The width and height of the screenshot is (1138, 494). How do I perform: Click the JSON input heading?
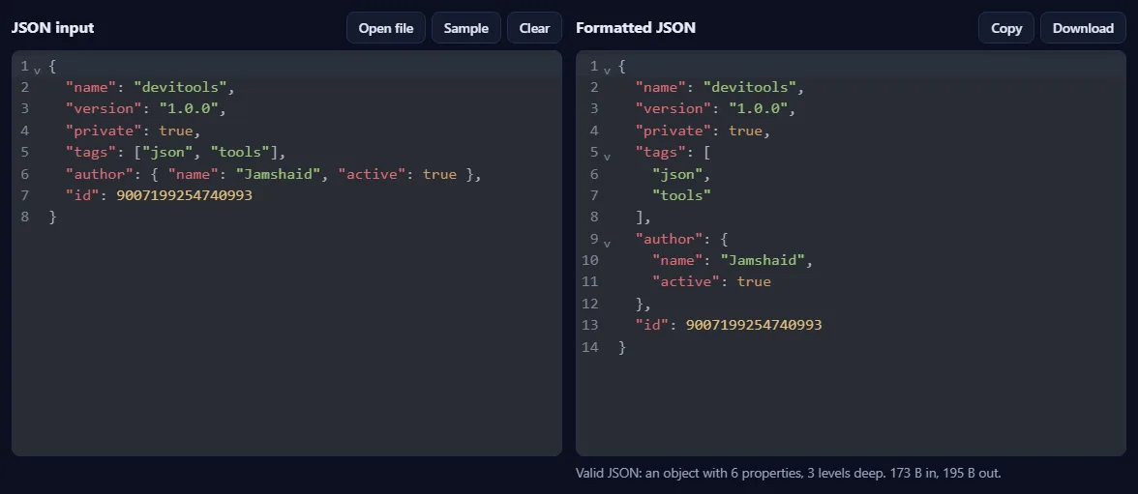coord(52,28)
